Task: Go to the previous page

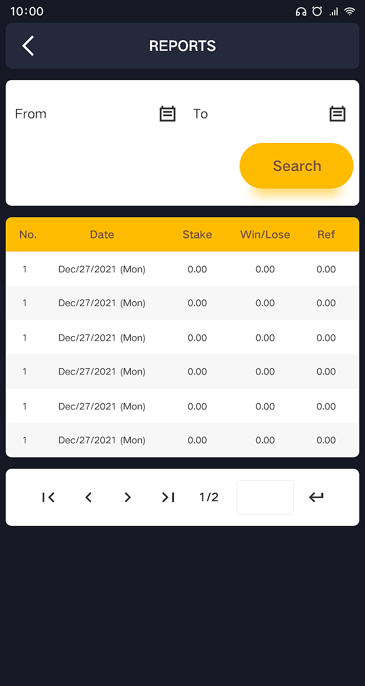Action: click(88, 497)
